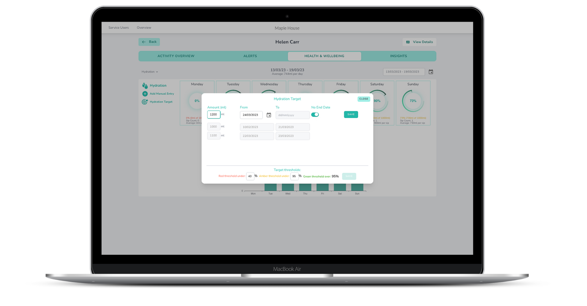Edit the red threshold value 40
The image size is (587, 306).
(250, 176)
